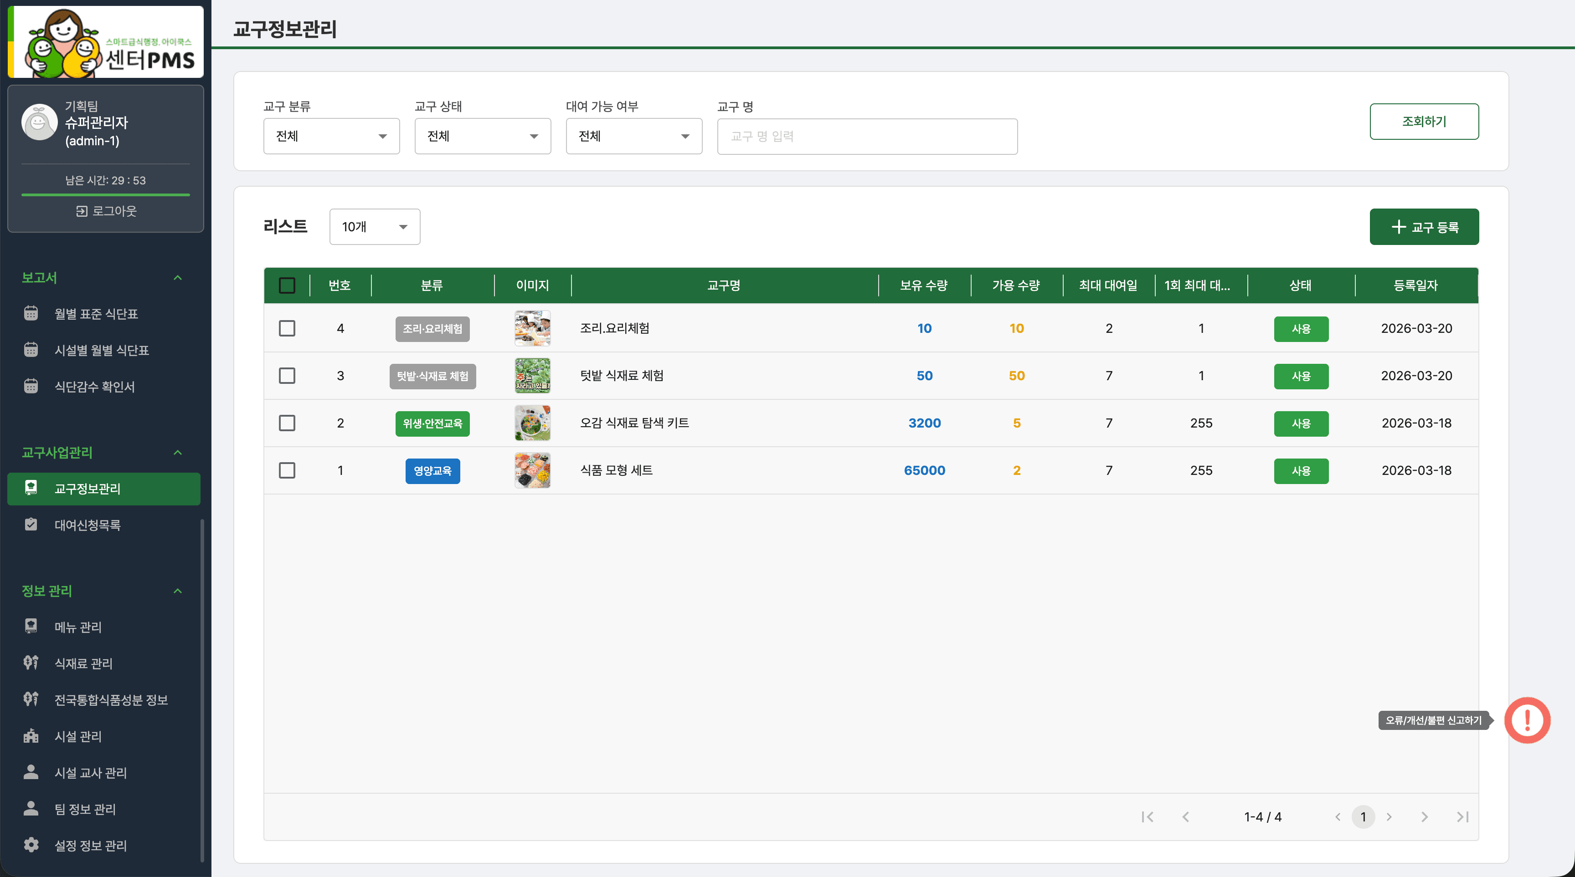Image resolution: width=1575 pixels, height=877 pixels.
Task: Click the 조회하기 search button
Action: tap(1425, 121)
